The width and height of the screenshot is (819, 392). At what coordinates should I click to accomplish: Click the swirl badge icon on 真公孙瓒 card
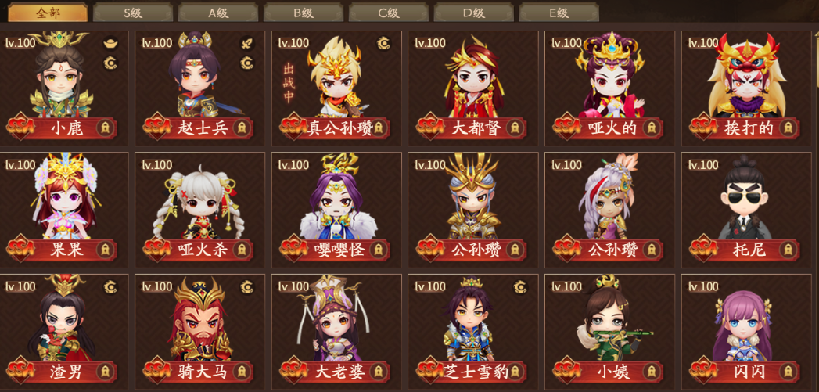click(x=383, y=43)
